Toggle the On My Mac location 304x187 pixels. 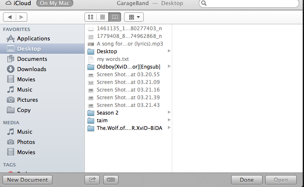point(55,3)
